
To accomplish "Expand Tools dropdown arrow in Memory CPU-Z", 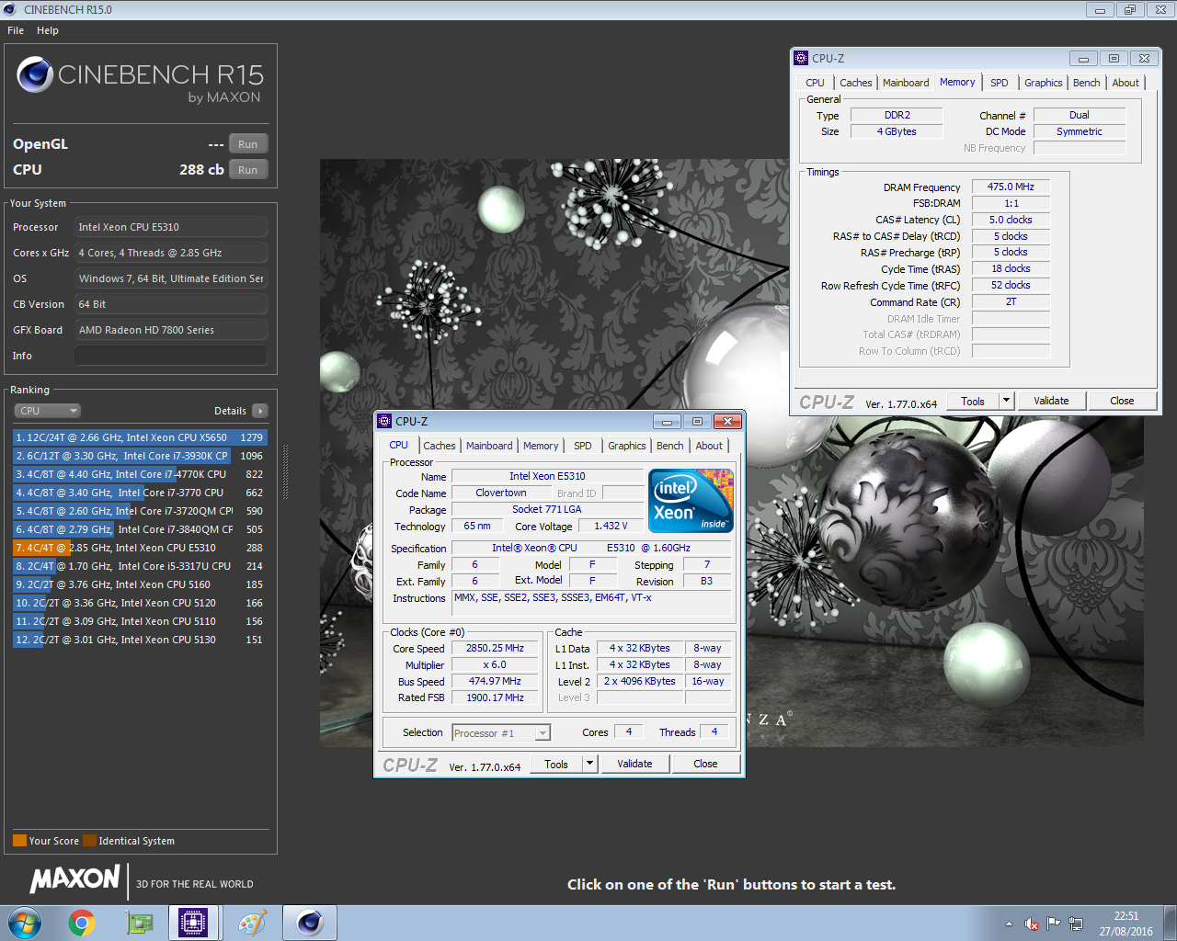I will coord(1006,401).
